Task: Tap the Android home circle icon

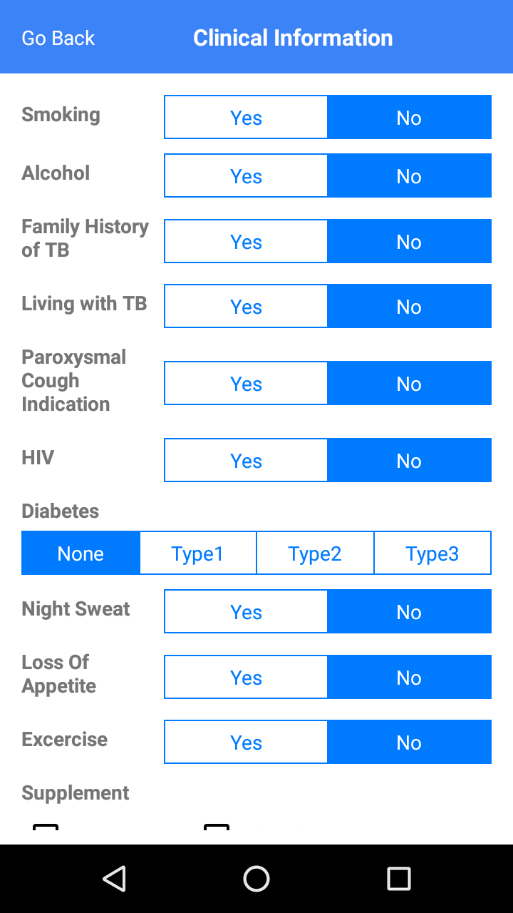Action: point(256,879)
